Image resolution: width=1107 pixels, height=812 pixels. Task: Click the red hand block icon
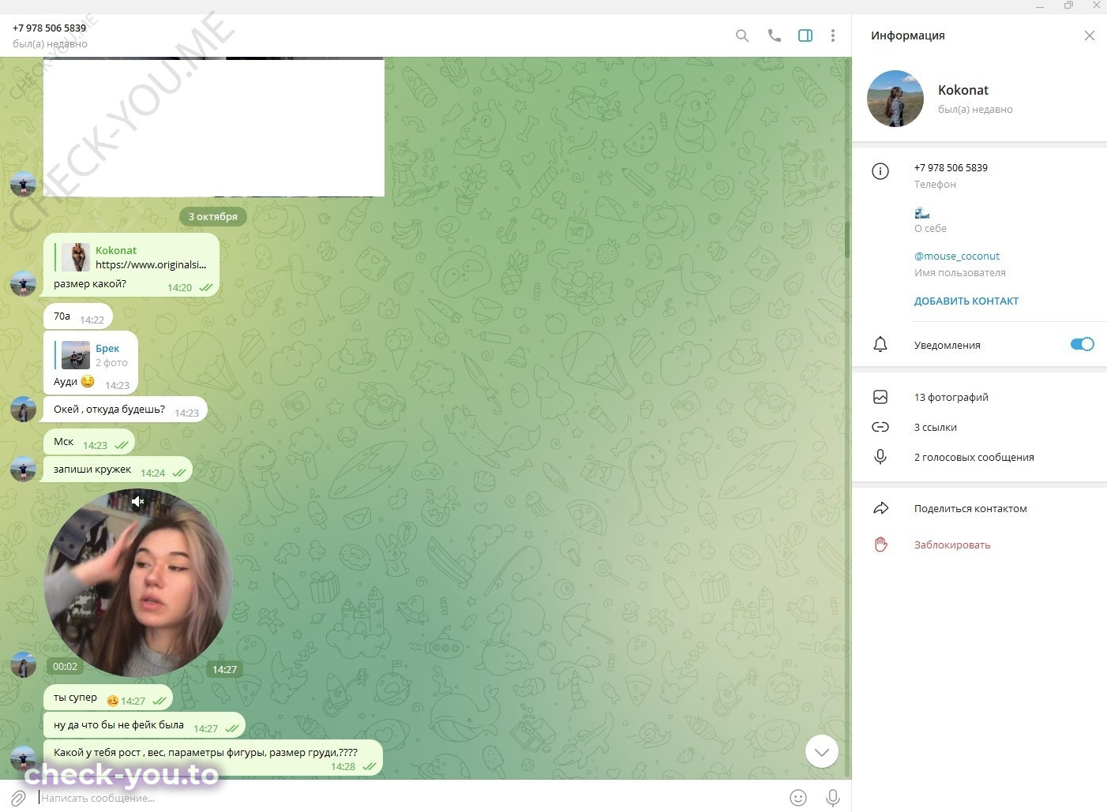point(880,544)
